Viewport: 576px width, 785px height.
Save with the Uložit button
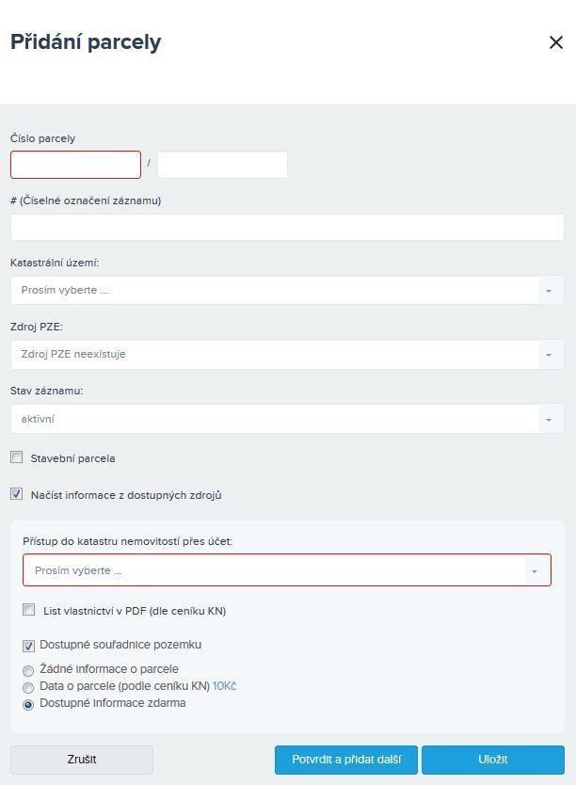point(493,760)
